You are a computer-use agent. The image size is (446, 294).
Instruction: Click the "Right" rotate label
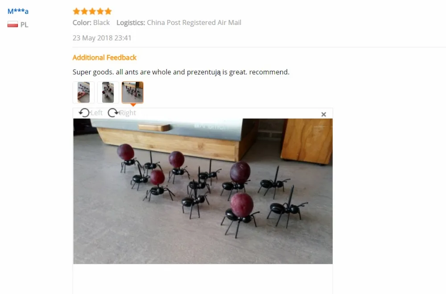pyautogui.click(x=128, y=113)
